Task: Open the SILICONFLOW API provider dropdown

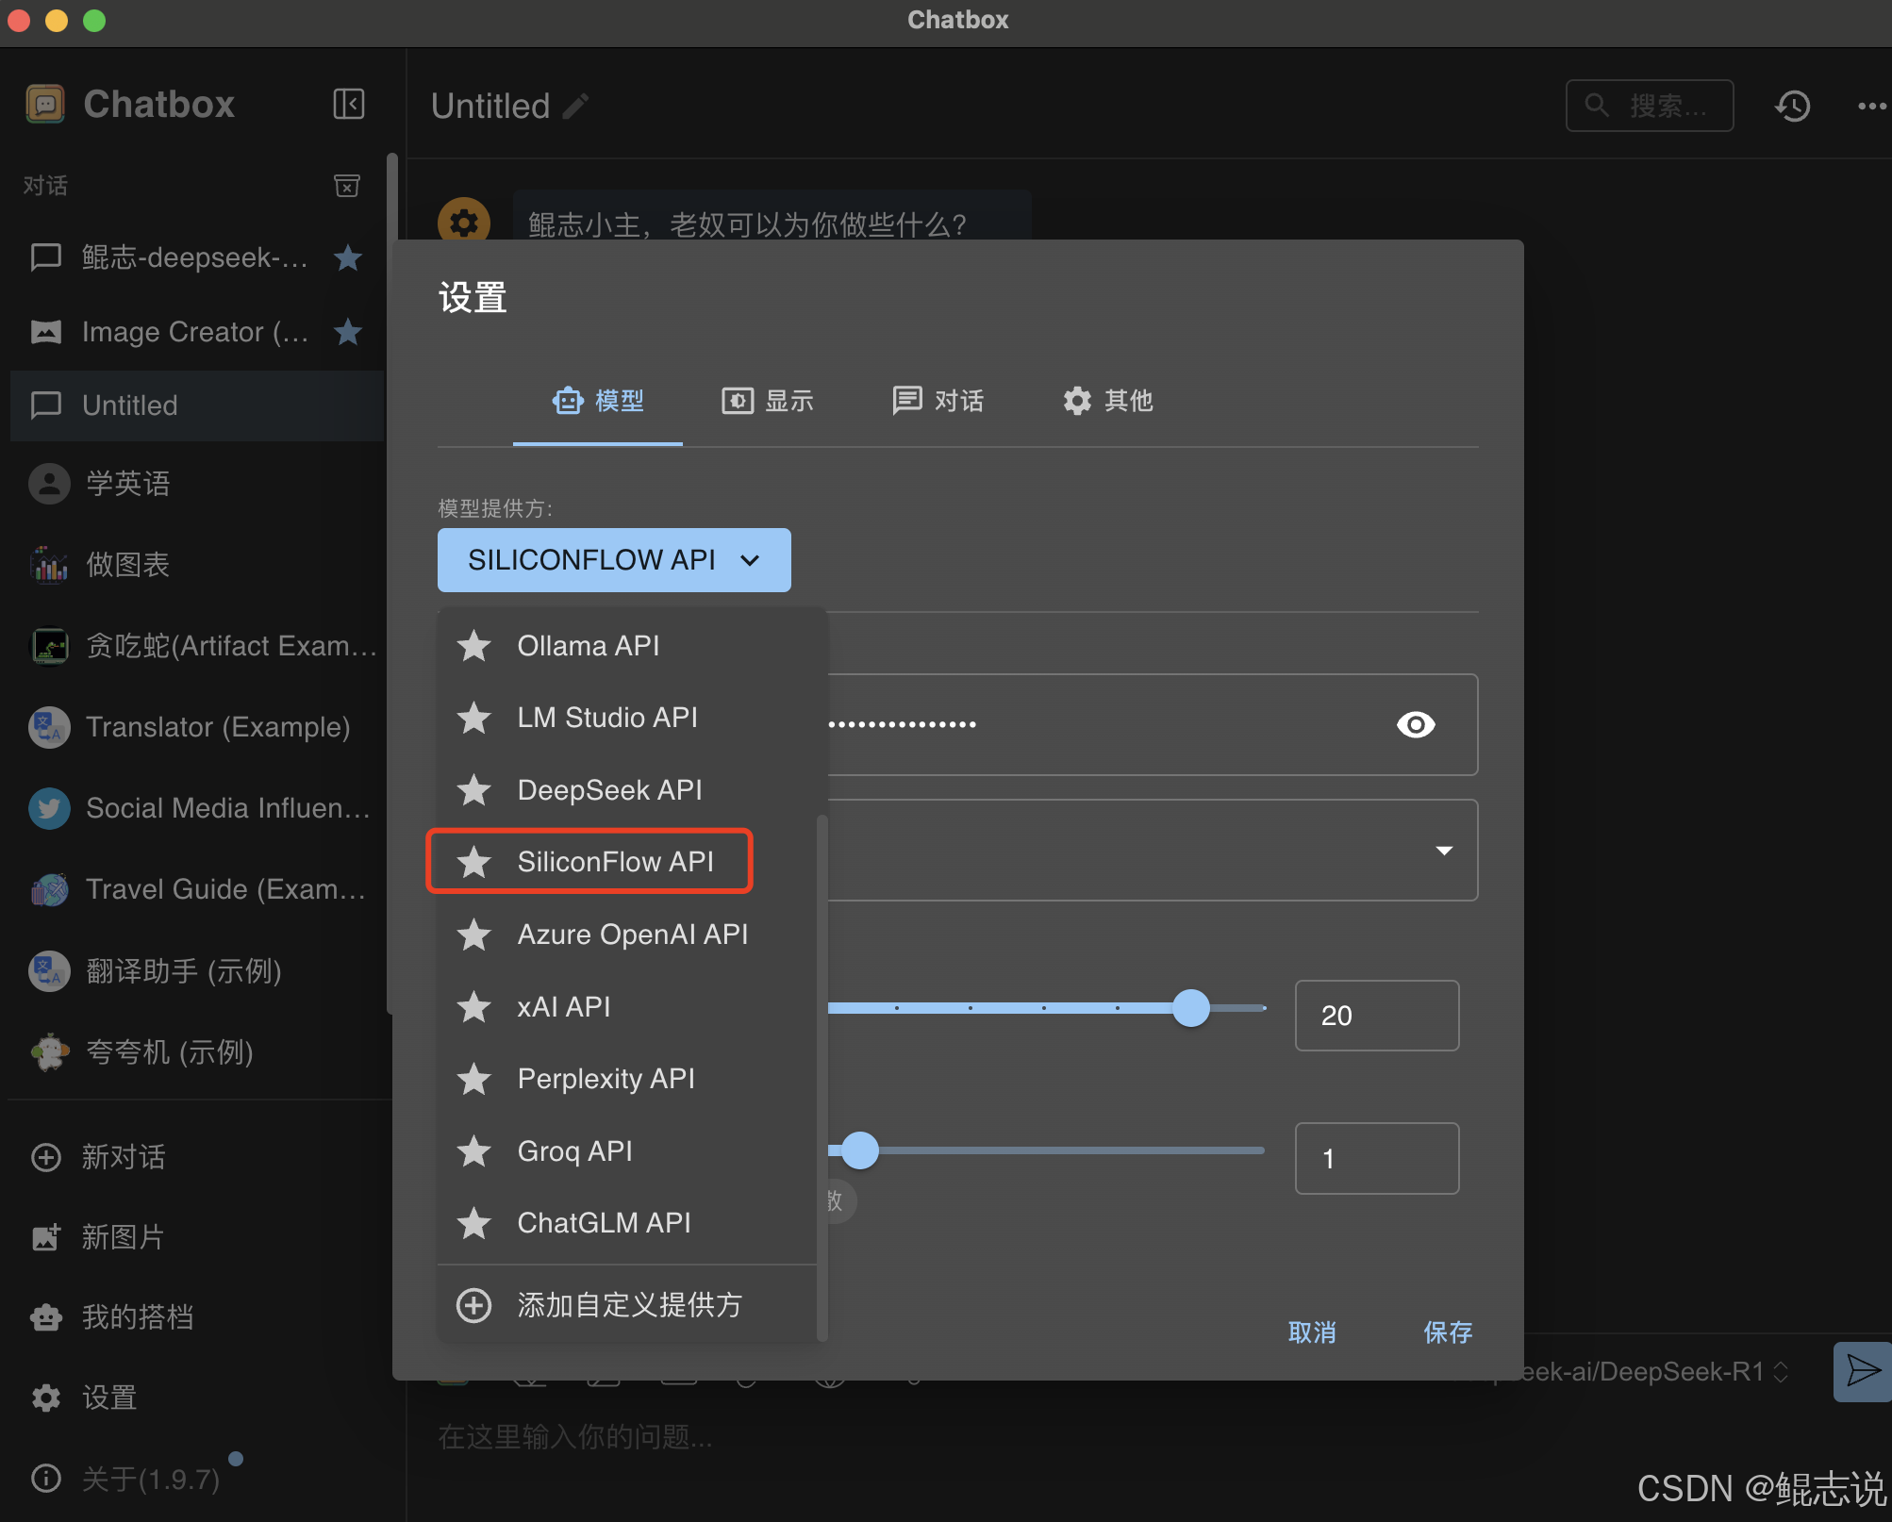Action: (x=614, y=560)
